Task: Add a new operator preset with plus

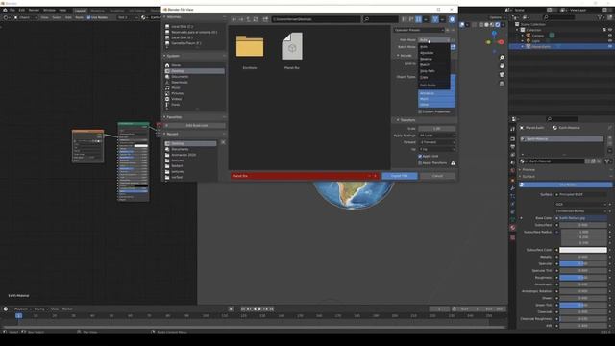Action: [x=447, y=30]
